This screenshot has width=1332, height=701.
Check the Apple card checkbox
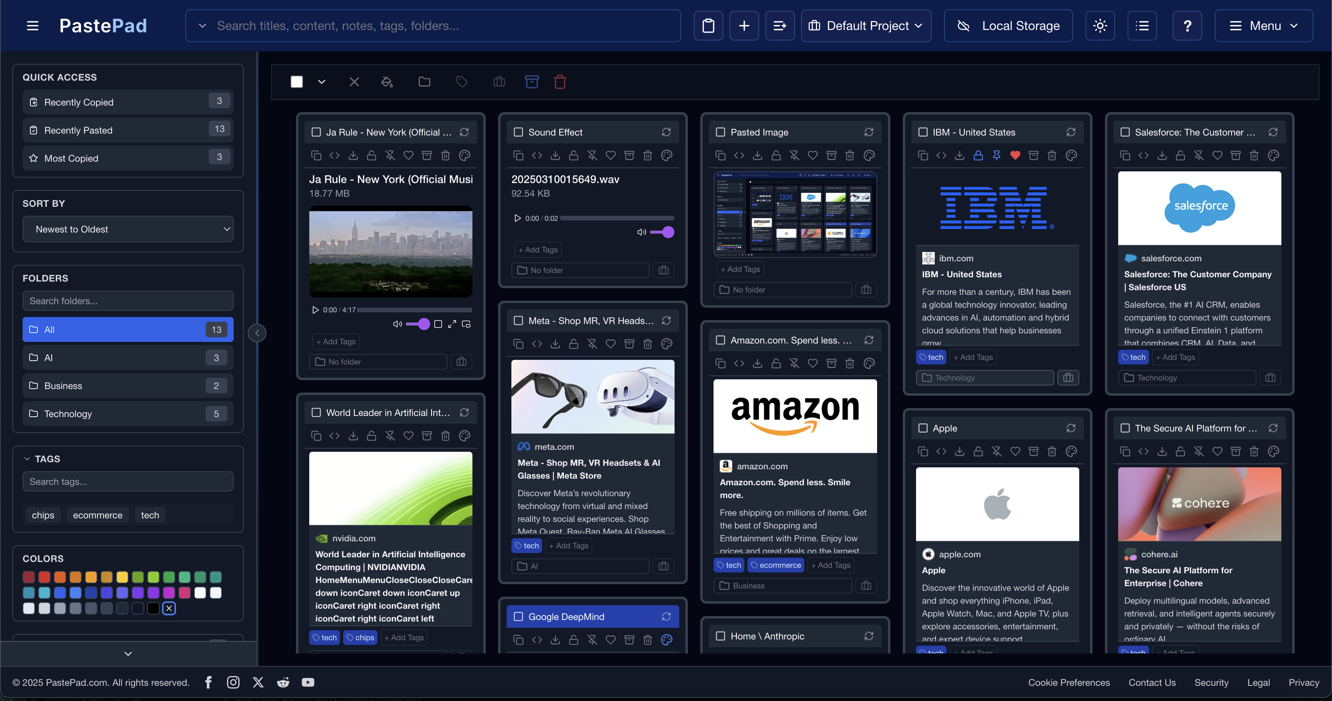(923, 428)
